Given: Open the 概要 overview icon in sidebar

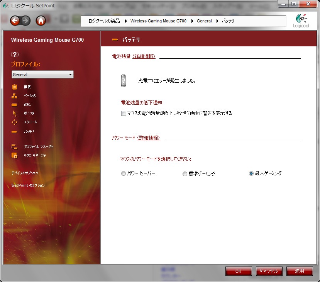Looking at the screenshot, I should pyautogui.click(x=15, y=87).
